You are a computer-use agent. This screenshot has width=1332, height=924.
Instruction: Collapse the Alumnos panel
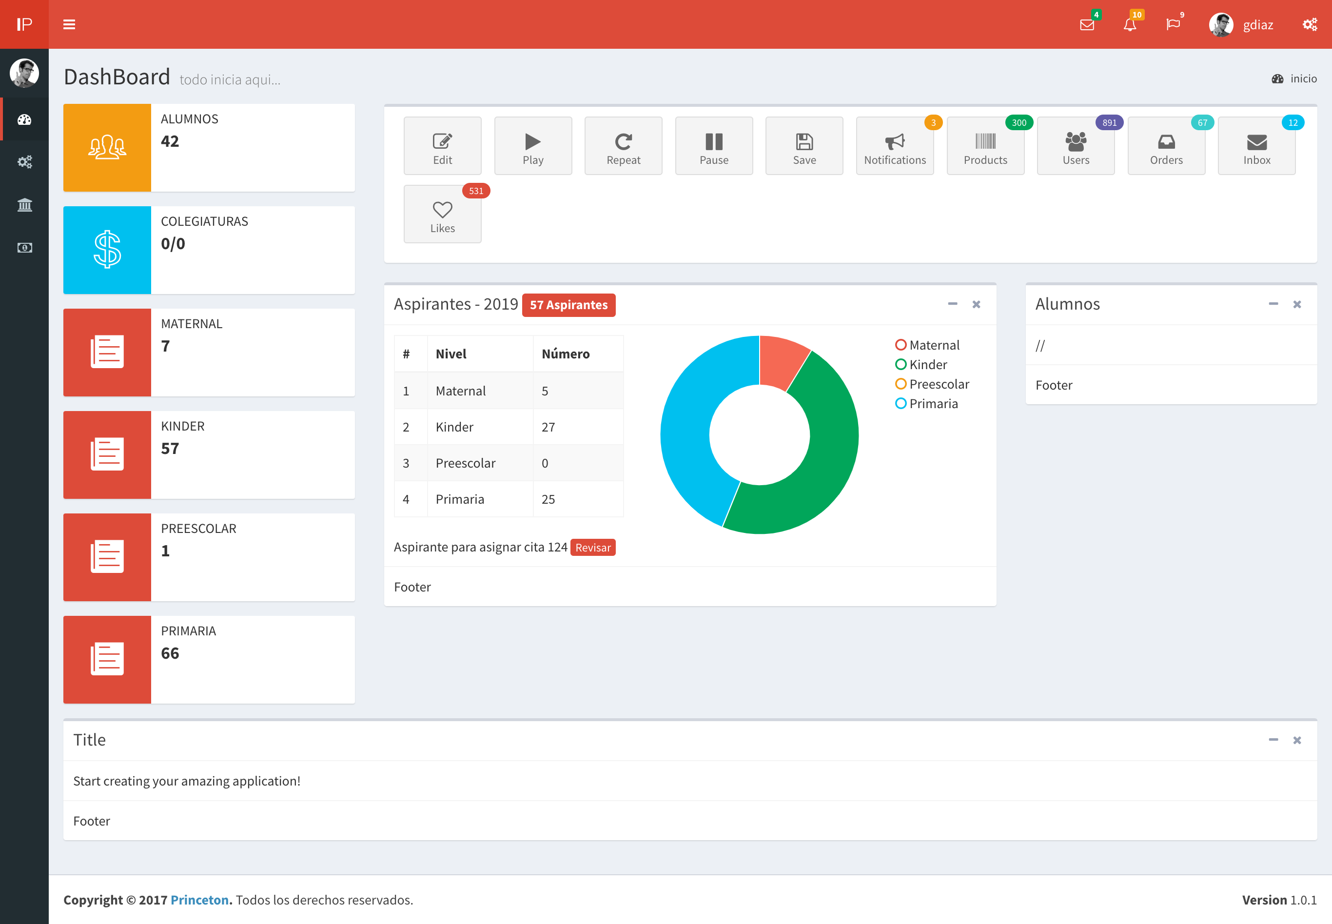point(1273,304)
